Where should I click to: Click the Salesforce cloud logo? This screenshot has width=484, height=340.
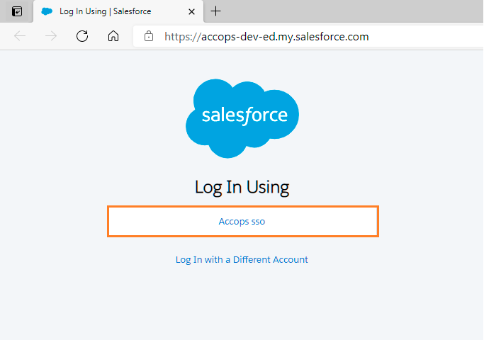click(242, 118)
